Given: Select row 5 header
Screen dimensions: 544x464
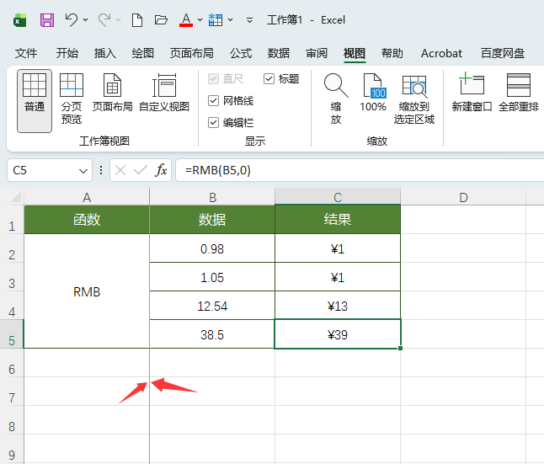Looking at the screenshot, I should (x=12, y=333).
